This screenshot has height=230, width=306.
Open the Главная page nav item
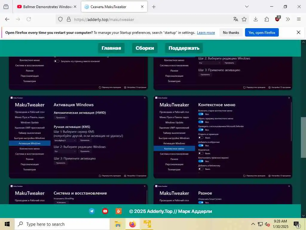[x=111, y=48]
